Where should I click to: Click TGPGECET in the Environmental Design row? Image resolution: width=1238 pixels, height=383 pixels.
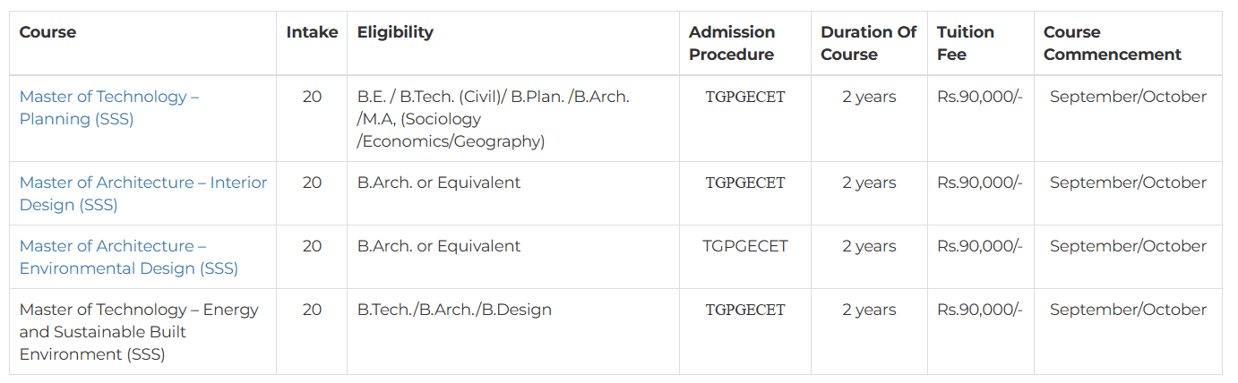pyautogui.click(x=745, y=246)
